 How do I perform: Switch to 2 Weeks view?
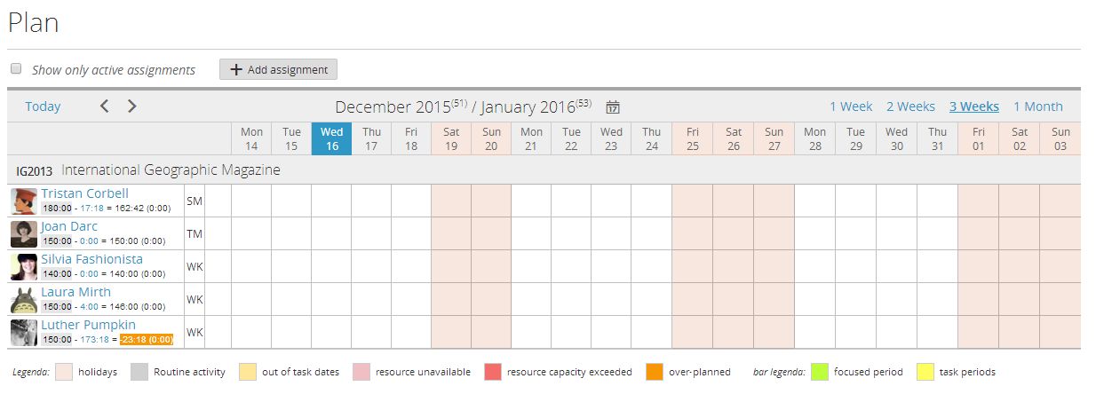tap(910, 106)
